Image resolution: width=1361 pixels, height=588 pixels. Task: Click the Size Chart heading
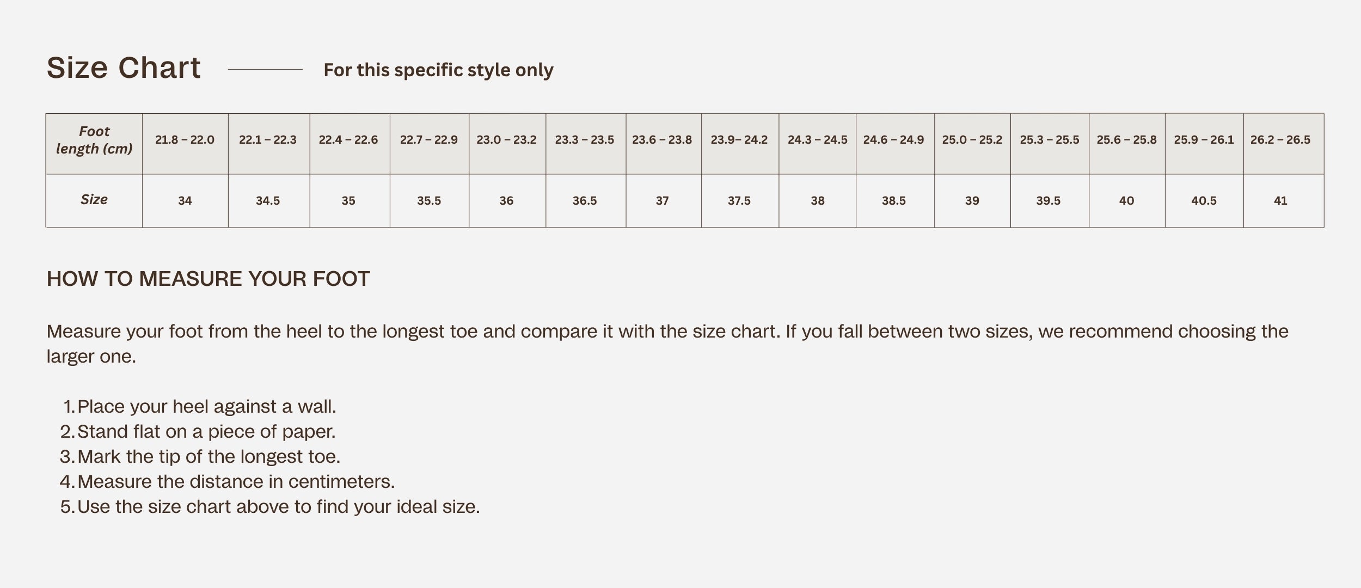coord(124,68)
